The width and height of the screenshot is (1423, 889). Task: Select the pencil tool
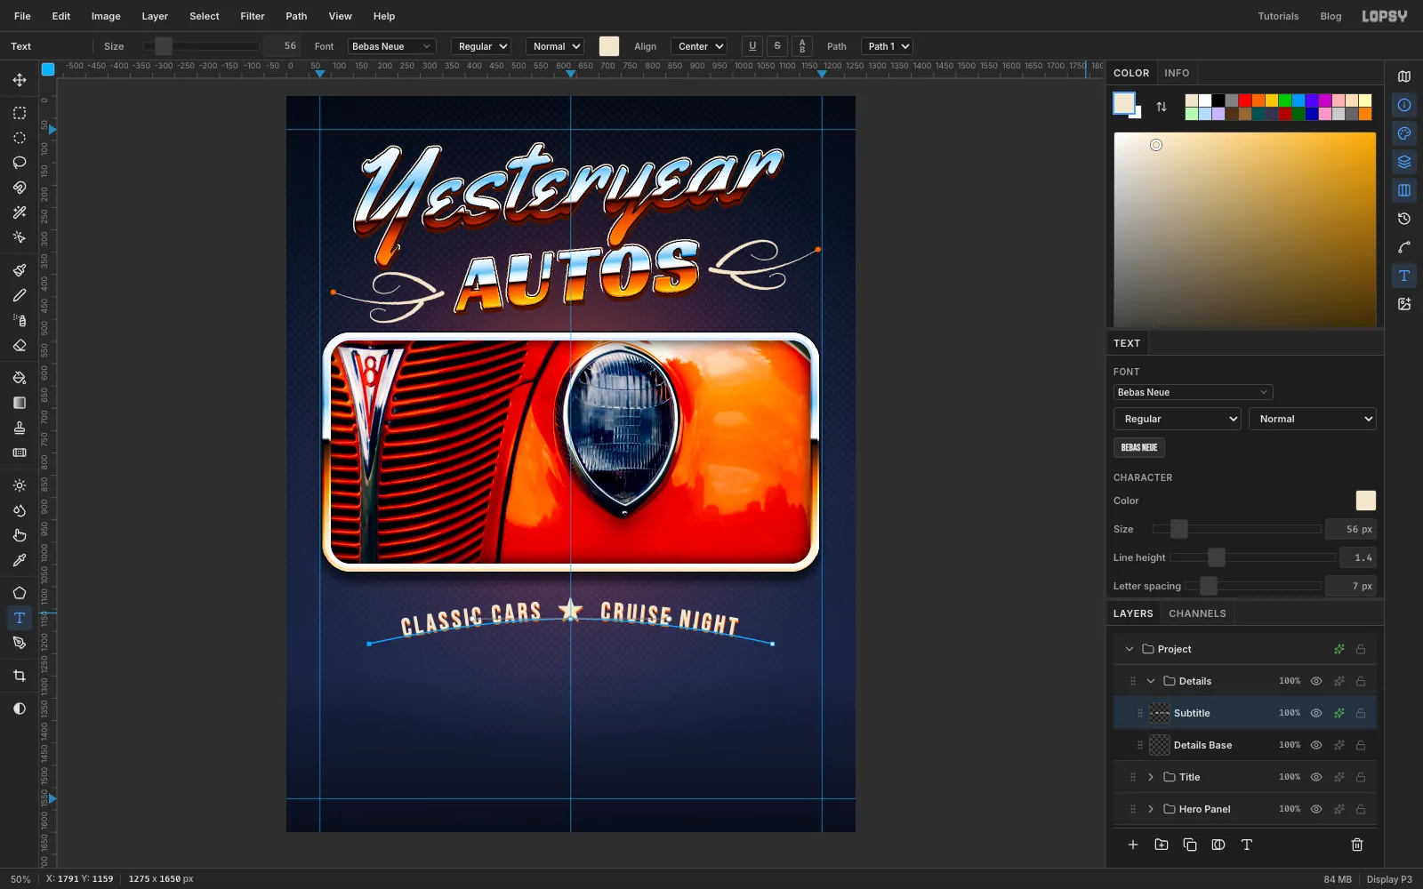click(x=20, y=295)
